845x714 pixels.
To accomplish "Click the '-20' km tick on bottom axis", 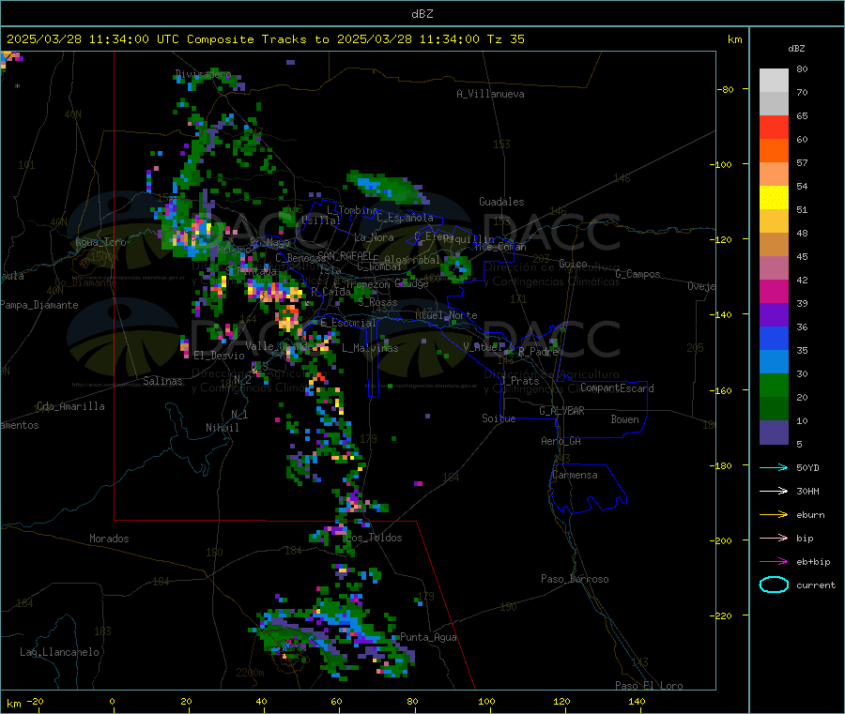I will [36, 701].
